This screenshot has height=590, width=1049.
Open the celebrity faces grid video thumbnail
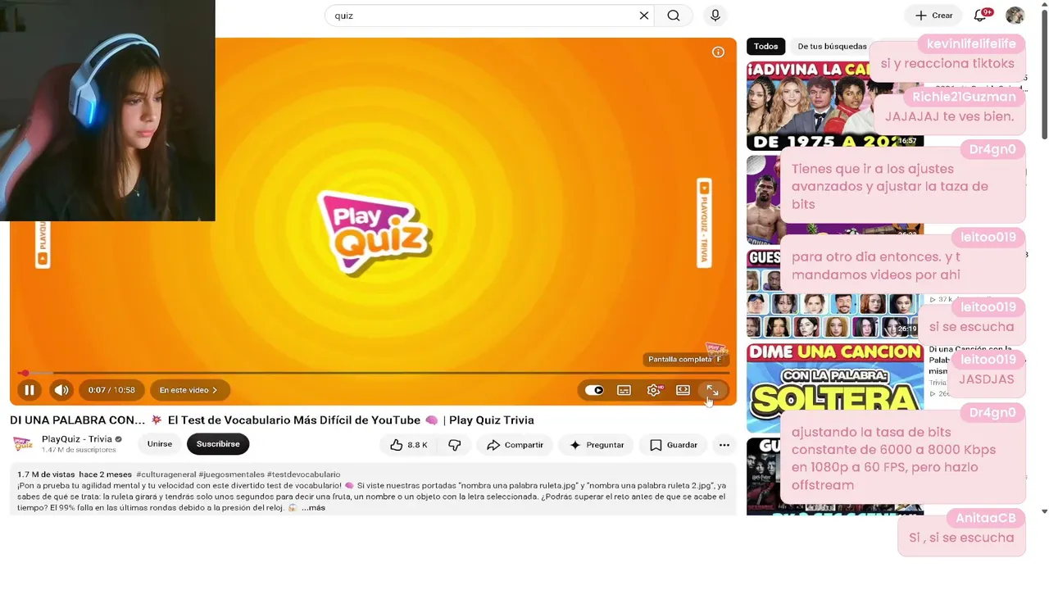(x=835, y=293)
